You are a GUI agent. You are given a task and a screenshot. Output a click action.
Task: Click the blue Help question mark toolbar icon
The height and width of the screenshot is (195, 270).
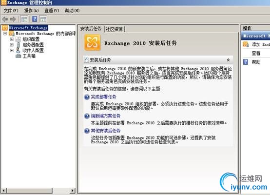pos(35,19)
